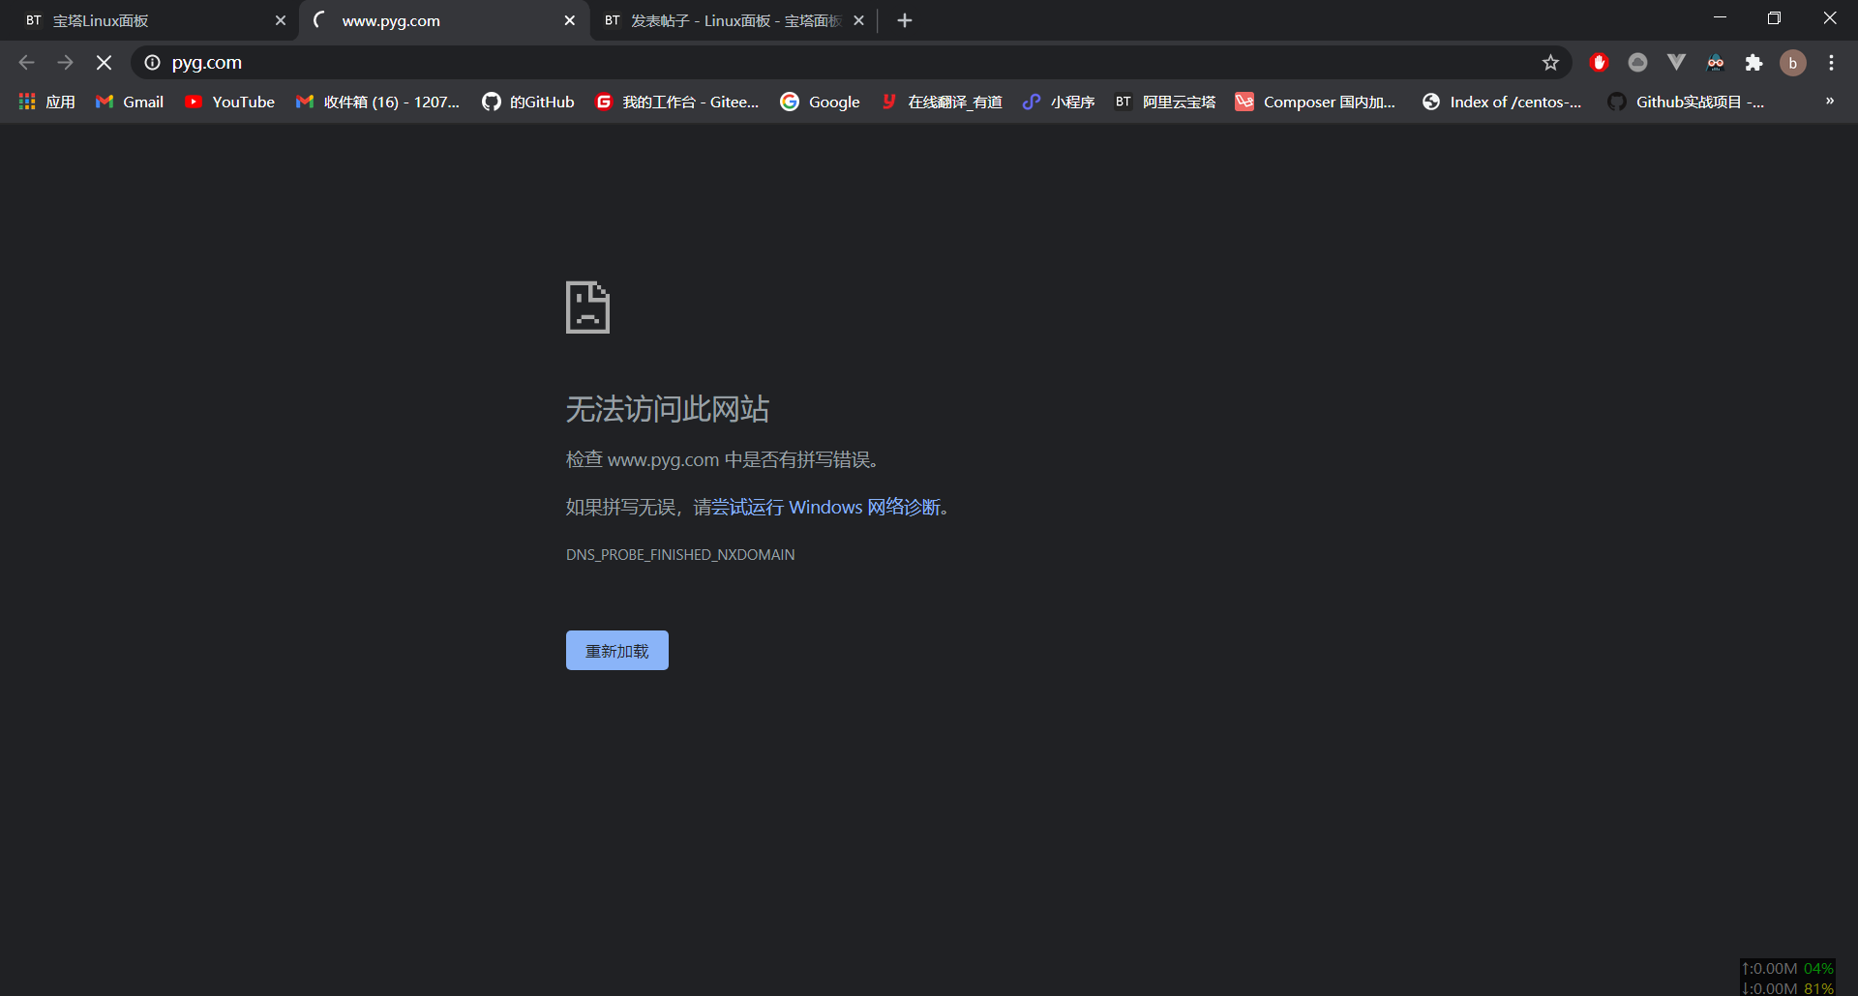Image resolution: width=1858 pixels, height=996 pixels.
Task: Go back to the previous page
Action: (x=27, y=63)
